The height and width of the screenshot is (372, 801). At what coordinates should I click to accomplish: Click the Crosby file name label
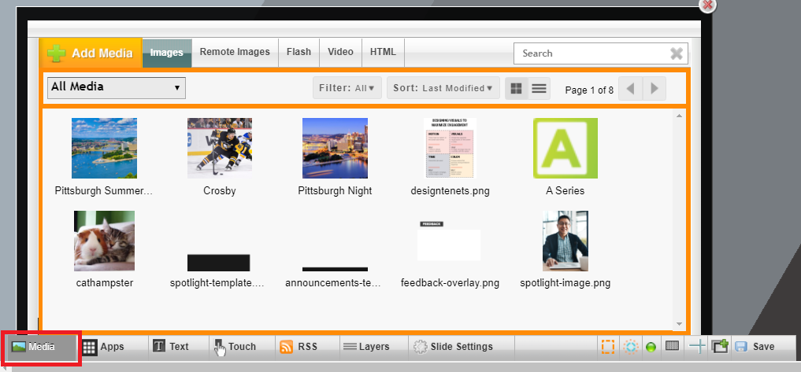coord(220,191)
